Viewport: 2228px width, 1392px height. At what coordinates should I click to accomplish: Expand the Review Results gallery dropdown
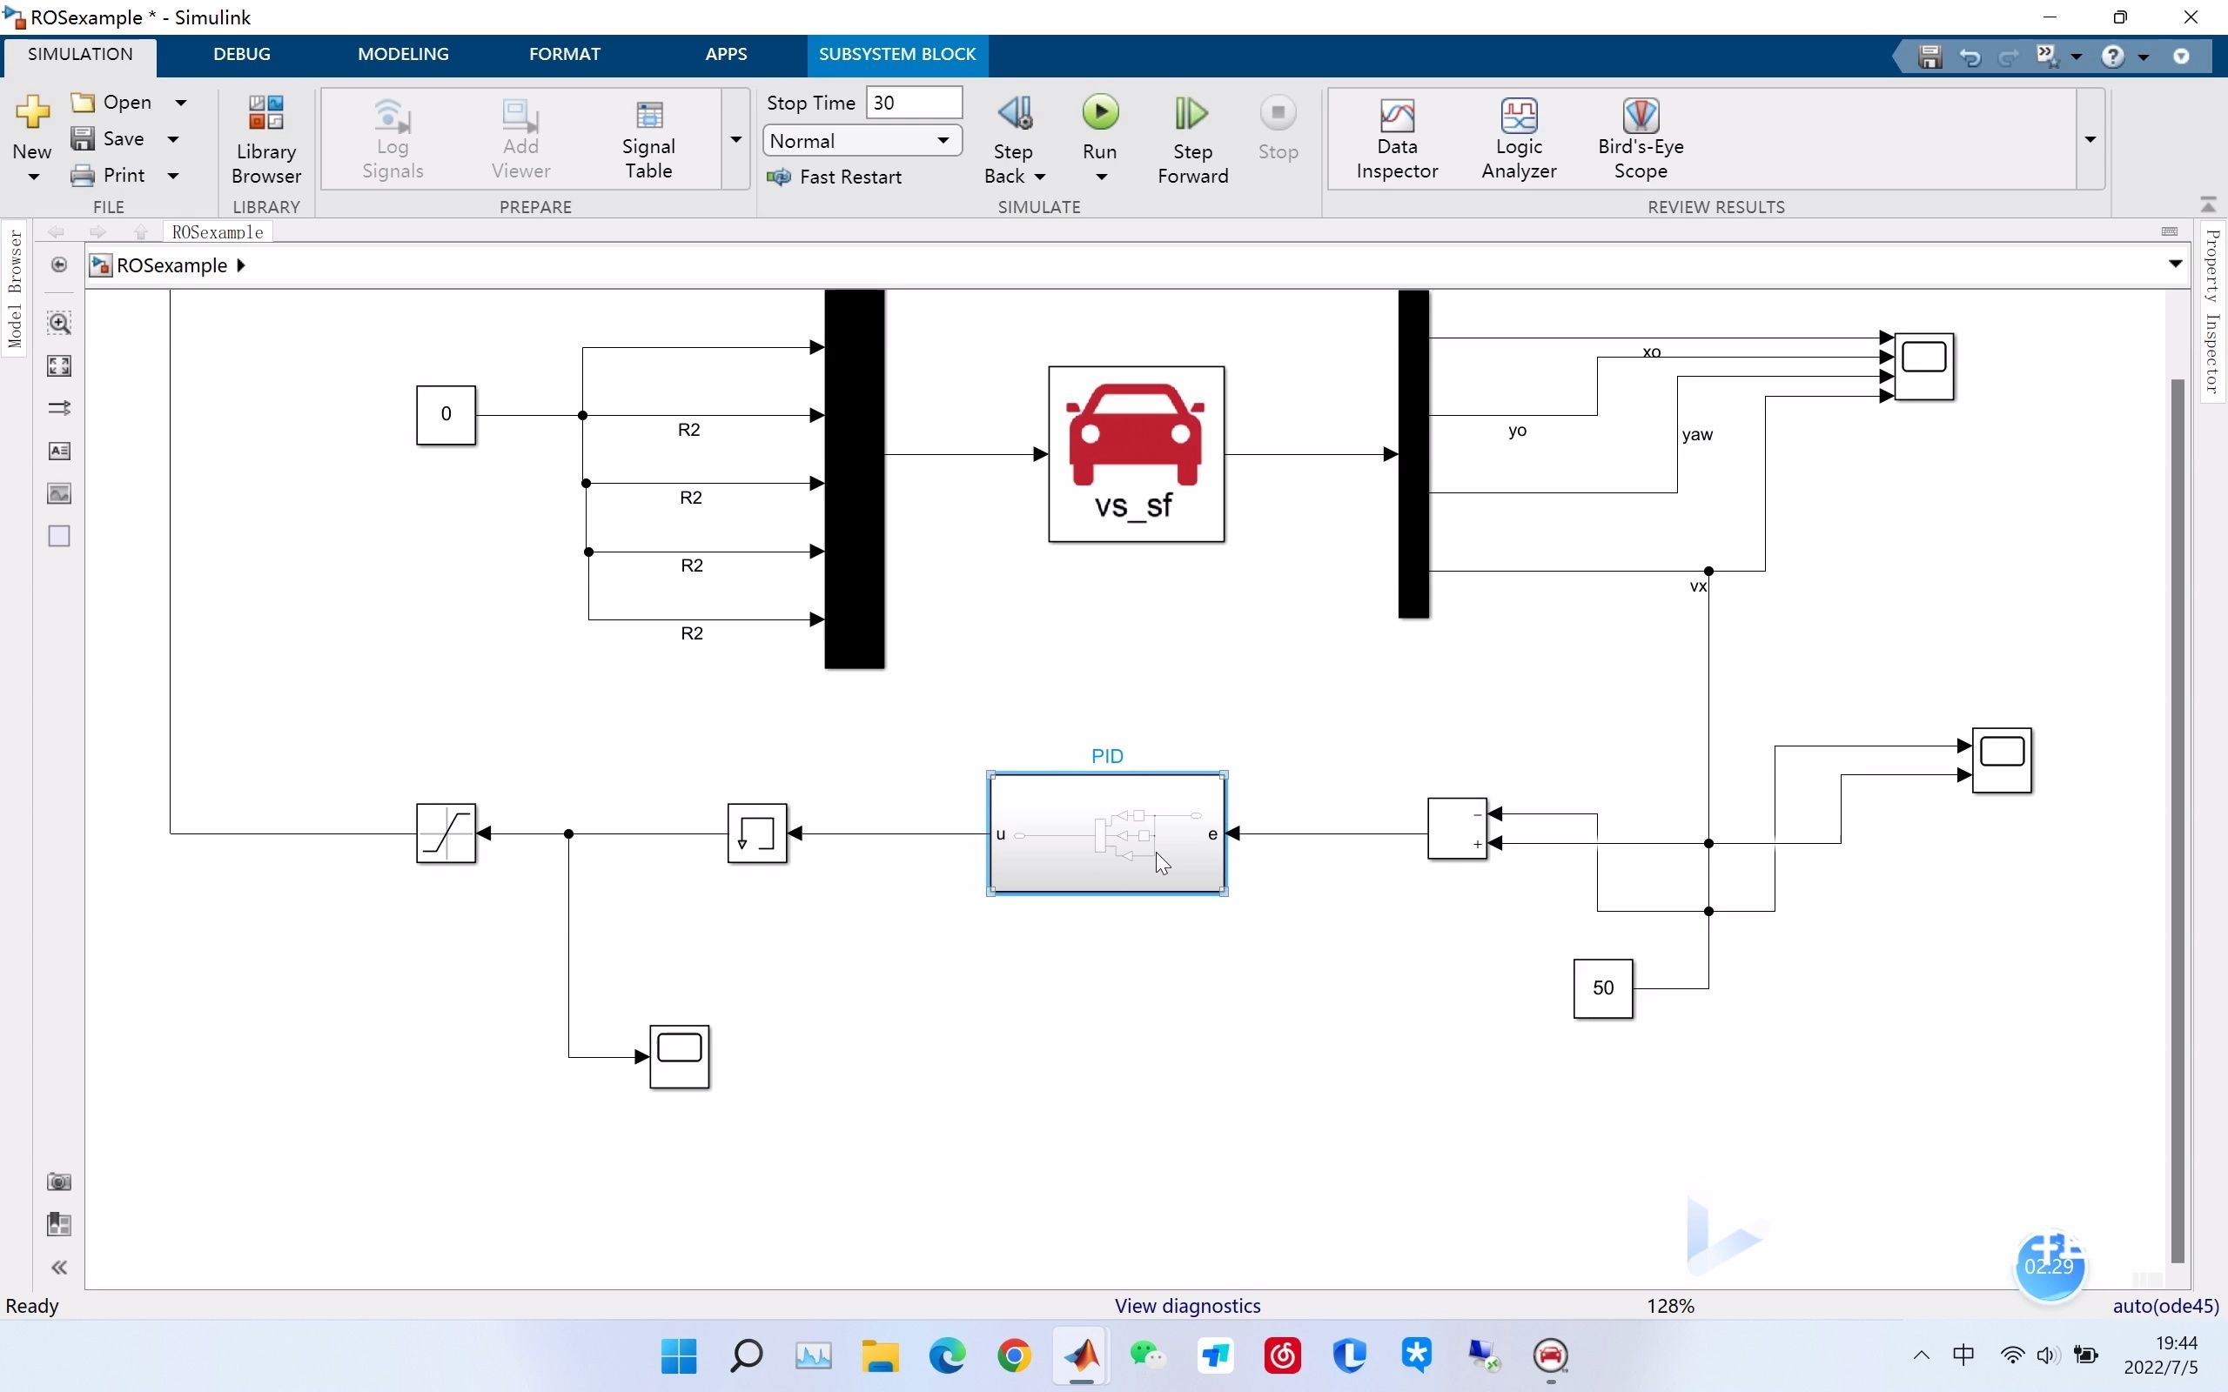[x=2090, y=140]
